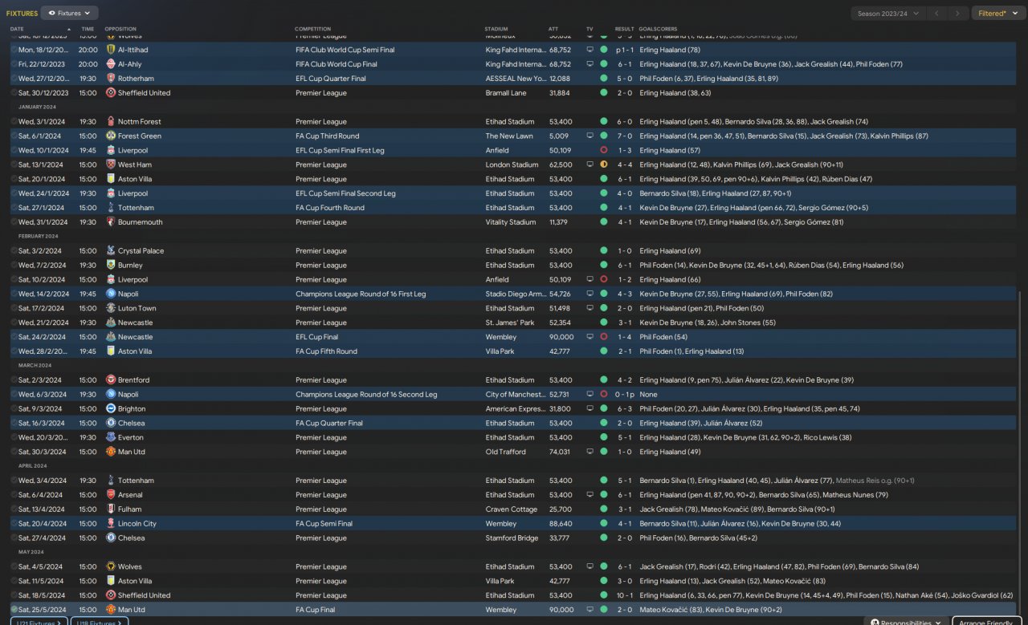Open the Responsibilities dropdown
Viewport: 1028px width, 625px height.
pos(907,623)
